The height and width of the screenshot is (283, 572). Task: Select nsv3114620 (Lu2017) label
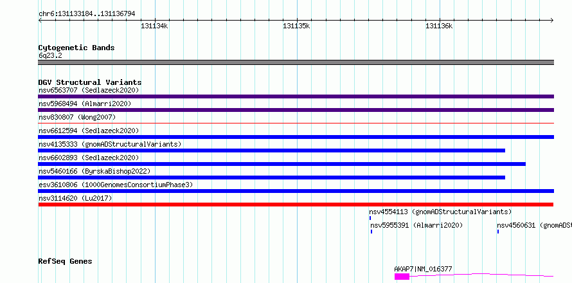(x=75, y=198)
